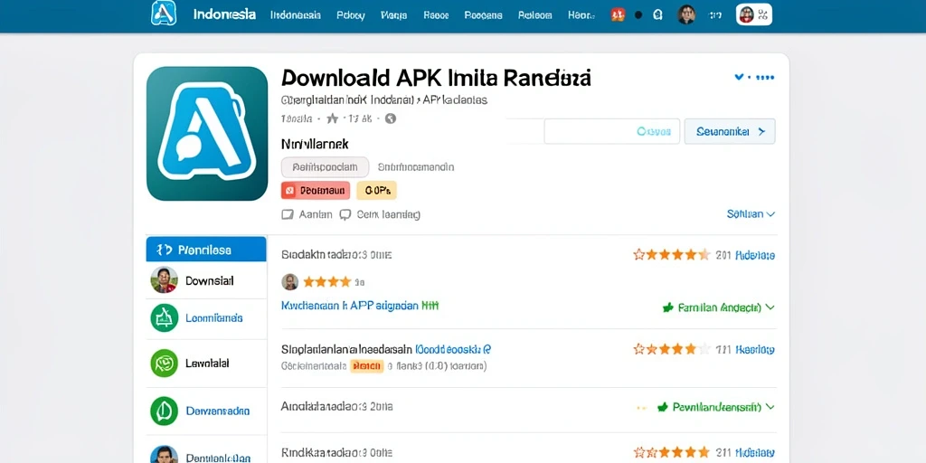Click the 111 Heeriote rating stars
This screenshot has width=926, height=463.
pos(672,348)
